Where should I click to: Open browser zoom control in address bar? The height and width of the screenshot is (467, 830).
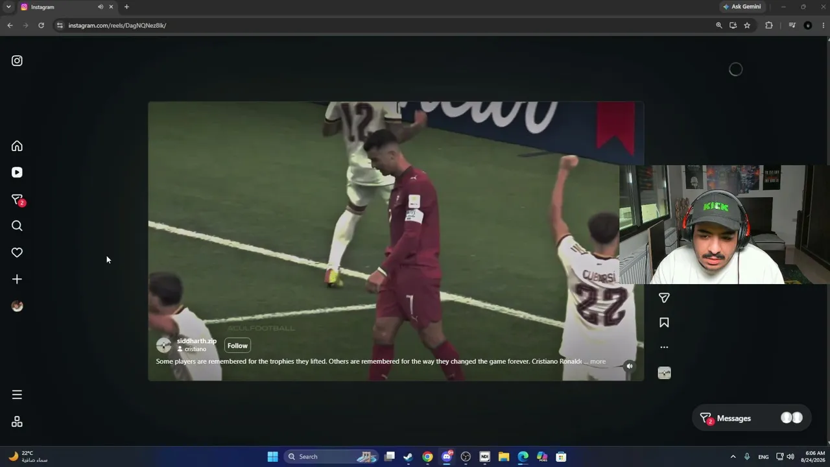pyautogui.click(x=718, y=25)
